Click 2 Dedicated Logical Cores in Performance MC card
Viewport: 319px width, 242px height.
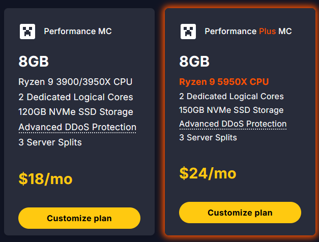tap(76, 97)
